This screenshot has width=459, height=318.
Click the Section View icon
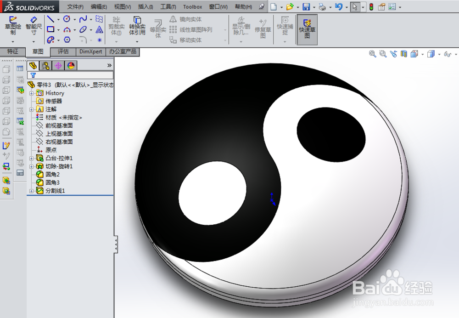[403, 54]
